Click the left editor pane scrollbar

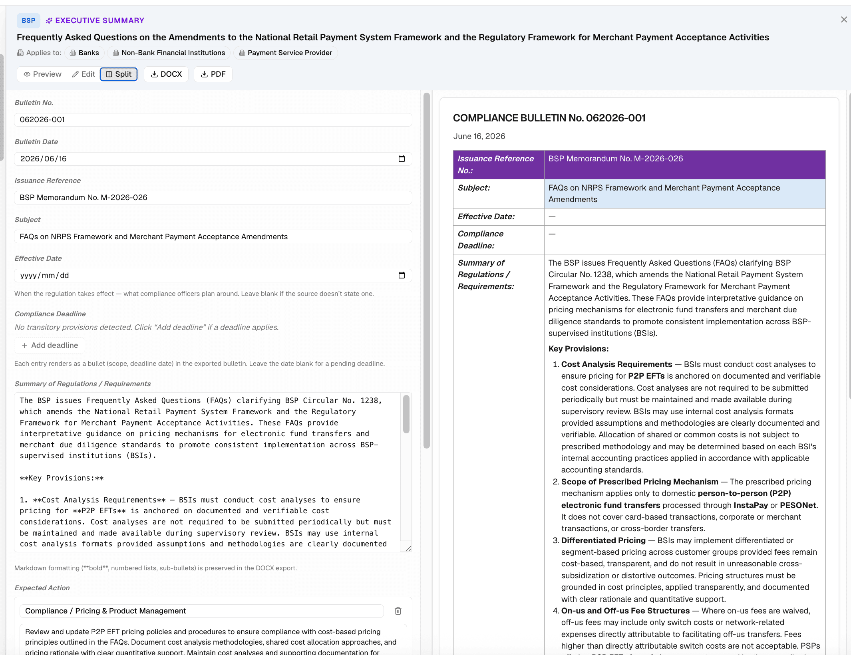(427, 270)
